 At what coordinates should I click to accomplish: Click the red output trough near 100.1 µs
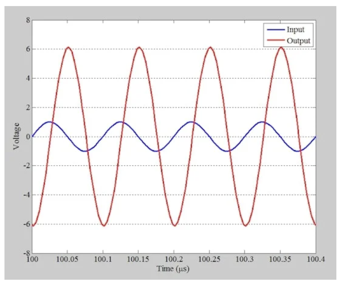pyautogui.click(x=104, y=226)
